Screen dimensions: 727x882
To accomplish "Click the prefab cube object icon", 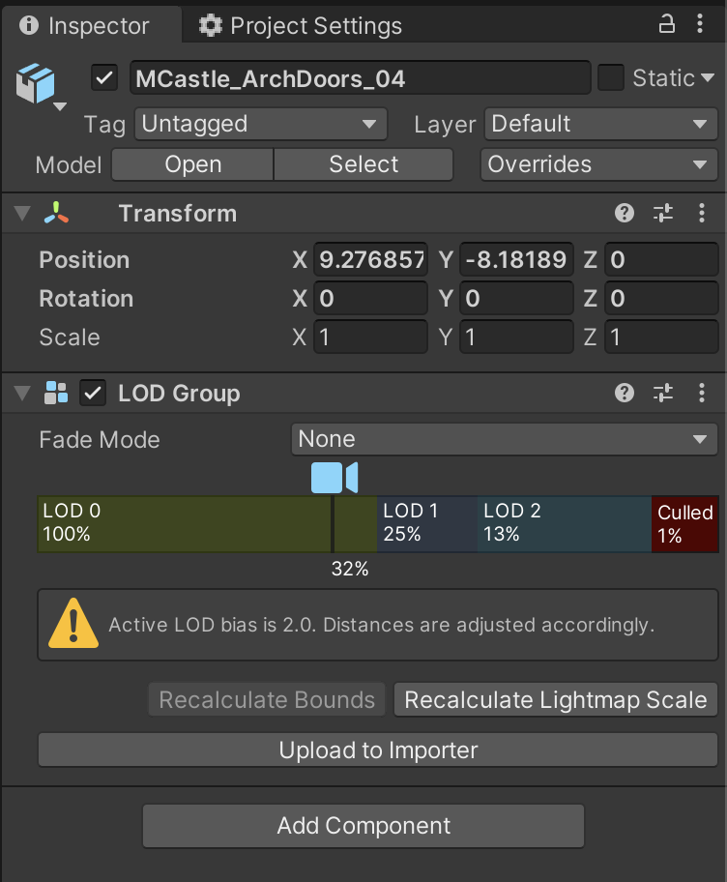I will [x=35, y=83].
